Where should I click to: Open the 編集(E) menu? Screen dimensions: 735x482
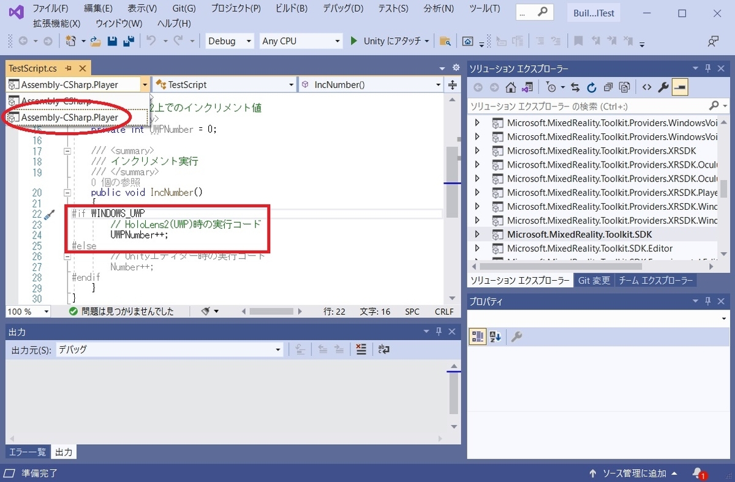tap(98, 9)
